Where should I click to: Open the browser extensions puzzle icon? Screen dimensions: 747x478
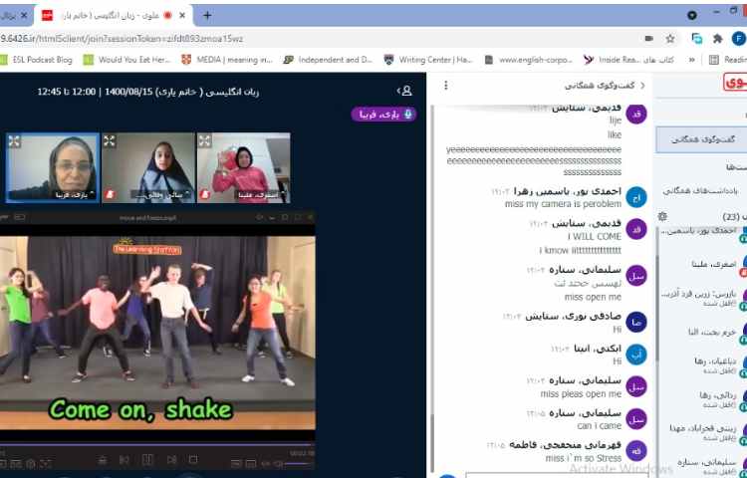coord(717,39)
